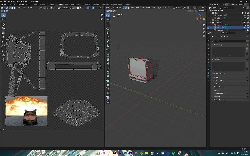The height and width of the screenshot is (156, 250).
Task: Select the Extrude Region tool
Action: (108, 55)
